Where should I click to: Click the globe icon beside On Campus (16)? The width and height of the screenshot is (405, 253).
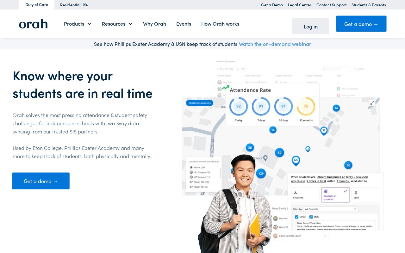[191, 172]
